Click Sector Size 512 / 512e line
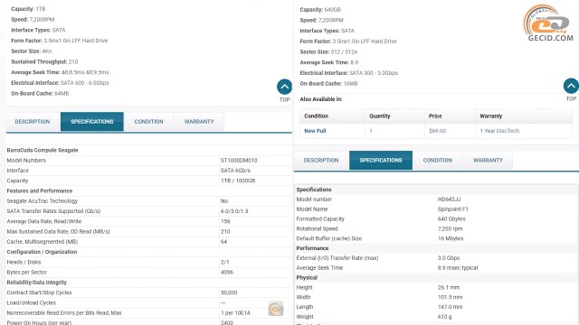This screenshot has width=579, height=325. coord(328,52)
